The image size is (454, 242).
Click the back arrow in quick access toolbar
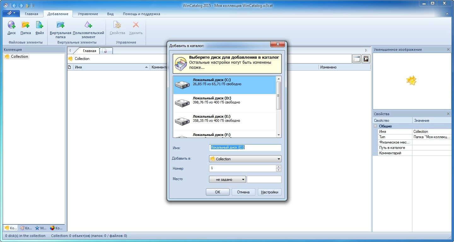14,5
